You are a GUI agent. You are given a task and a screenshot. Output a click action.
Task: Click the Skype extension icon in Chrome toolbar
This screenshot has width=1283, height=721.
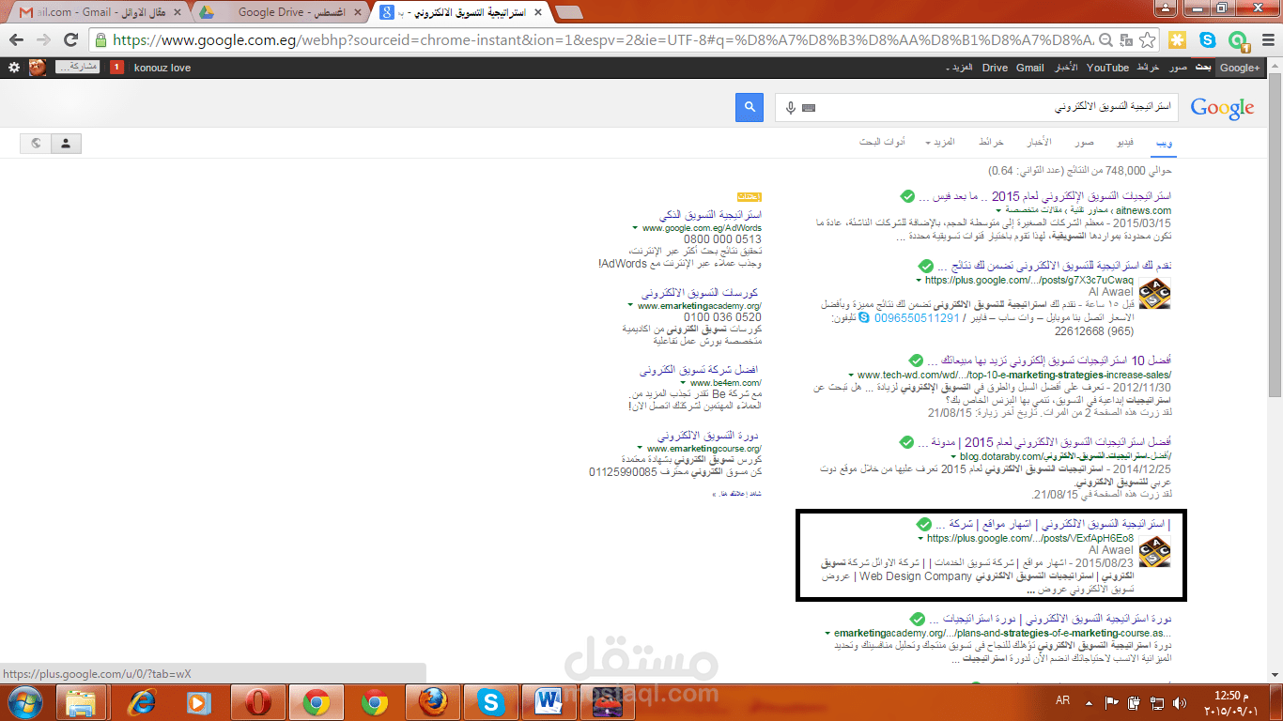tap(1208, 40)
